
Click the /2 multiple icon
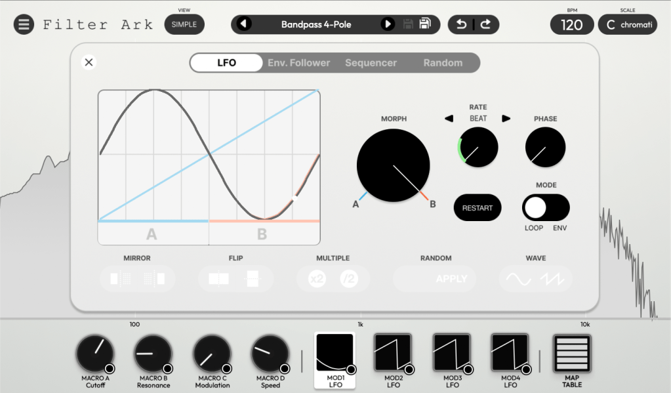click(x=349, y=279)
